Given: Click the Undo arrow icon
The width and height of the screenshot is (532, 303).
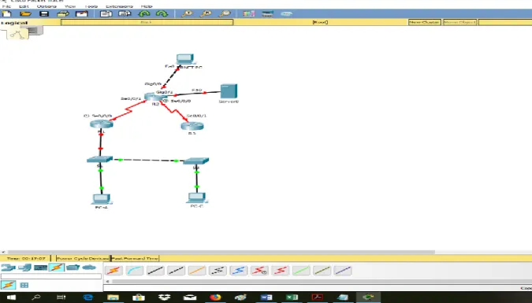Looking at the screenshot, I should point(144,14).
